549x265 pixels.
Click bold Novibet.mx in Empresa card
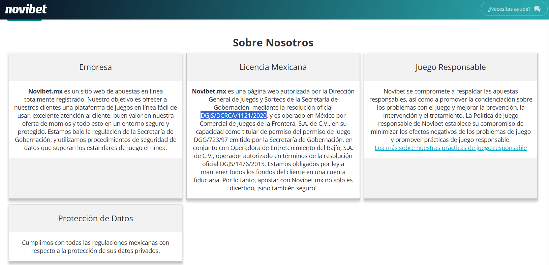[45, 91]
